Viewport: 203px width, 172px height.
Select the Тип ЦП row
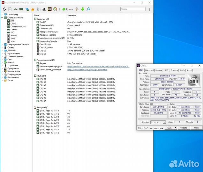(82, 22)
